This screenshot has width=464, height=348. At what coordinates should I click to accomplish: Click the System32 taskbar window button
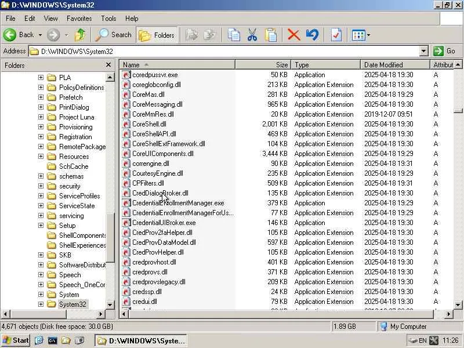[141, 340]
